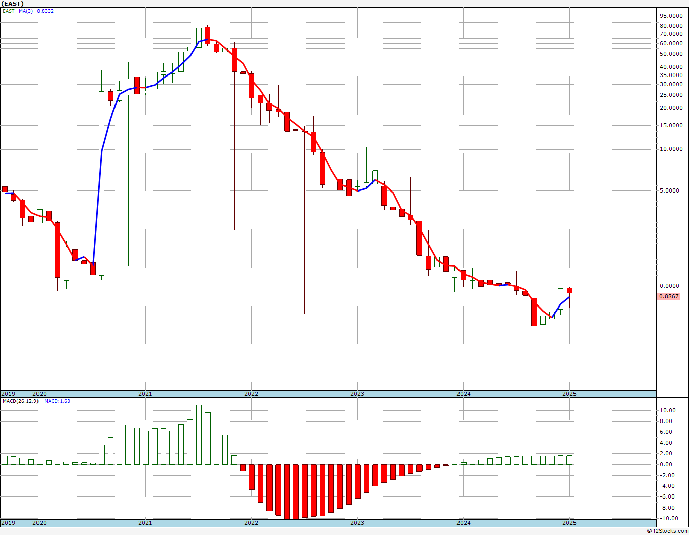Click the -2.00 MACD axis label
The width and height of the screenshot is (689, 535).
click(667, 475)
